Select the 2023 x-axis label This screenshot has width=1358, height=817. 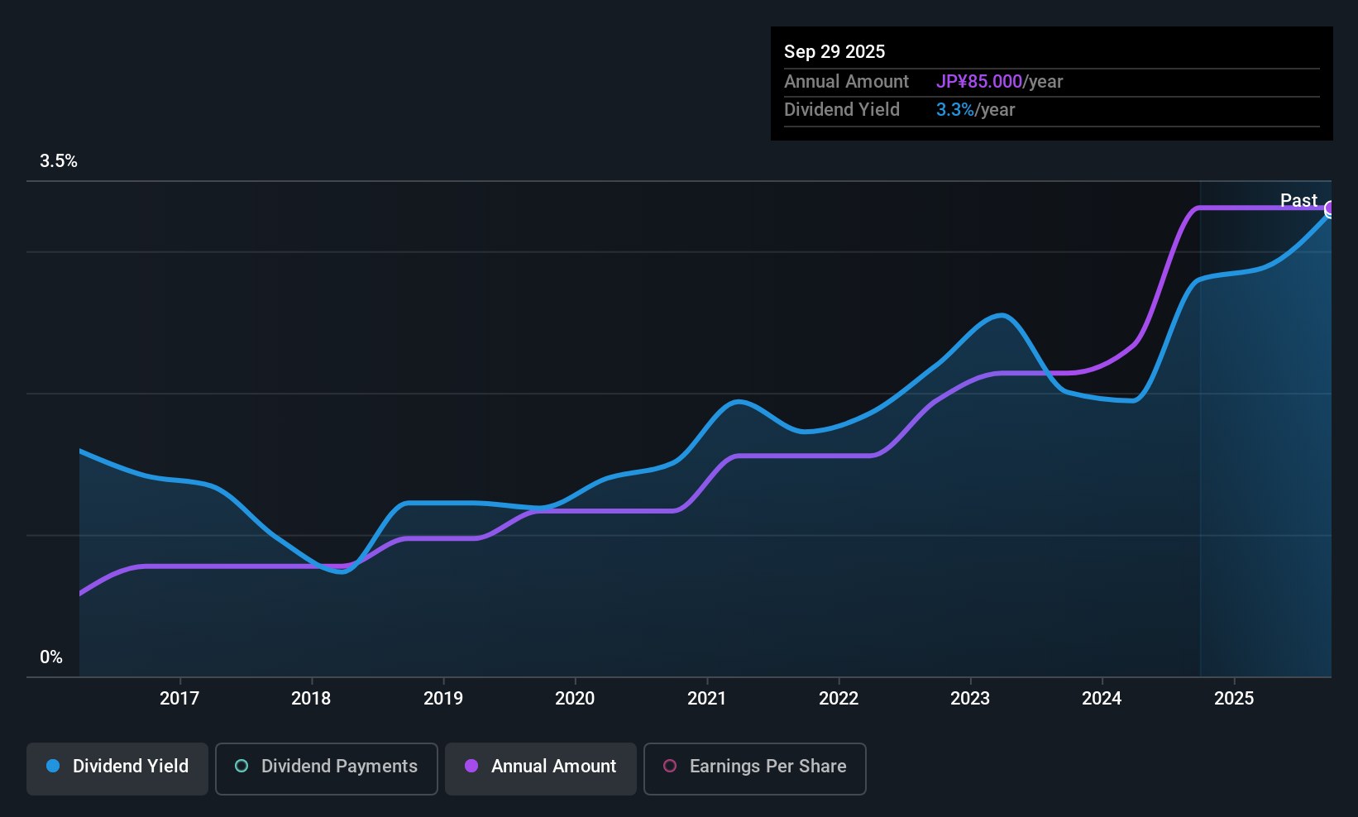(x=970, y=699)
